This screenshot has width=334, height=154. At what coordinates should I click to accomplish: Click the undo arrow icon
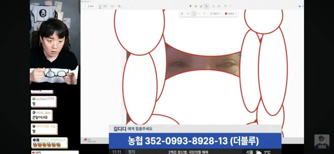pyautogui.click(x=225, y=6)
